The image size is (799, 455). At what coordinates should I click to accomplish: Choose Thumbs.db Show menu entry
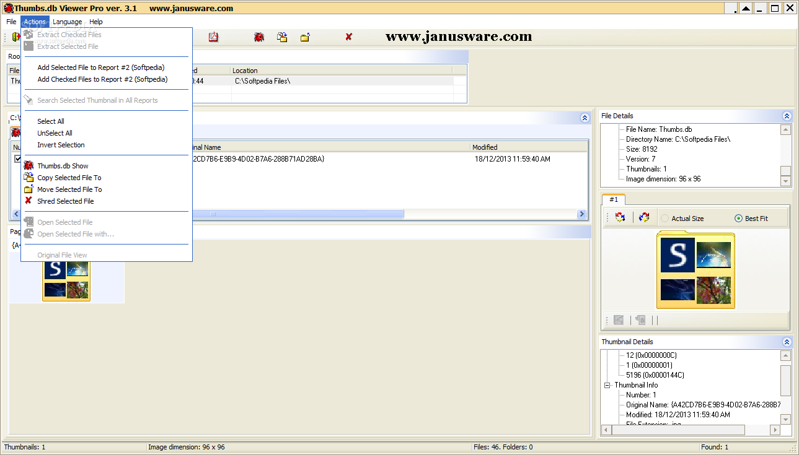pyautogui.click(x=107, y=166)
